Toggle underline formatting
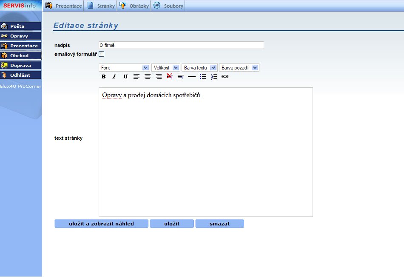 tap(125, 76)
